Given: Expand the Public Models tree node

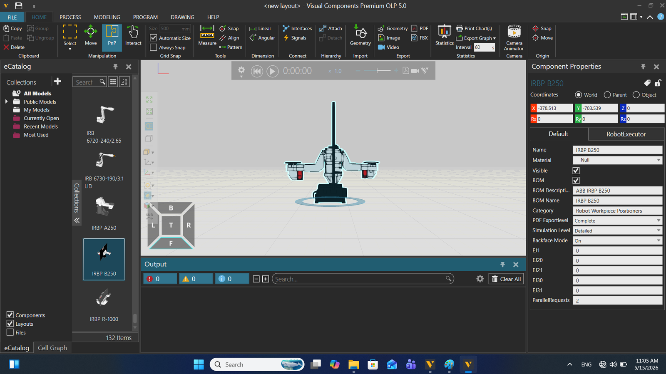Looking at the screenshot, I should (6, 102).
